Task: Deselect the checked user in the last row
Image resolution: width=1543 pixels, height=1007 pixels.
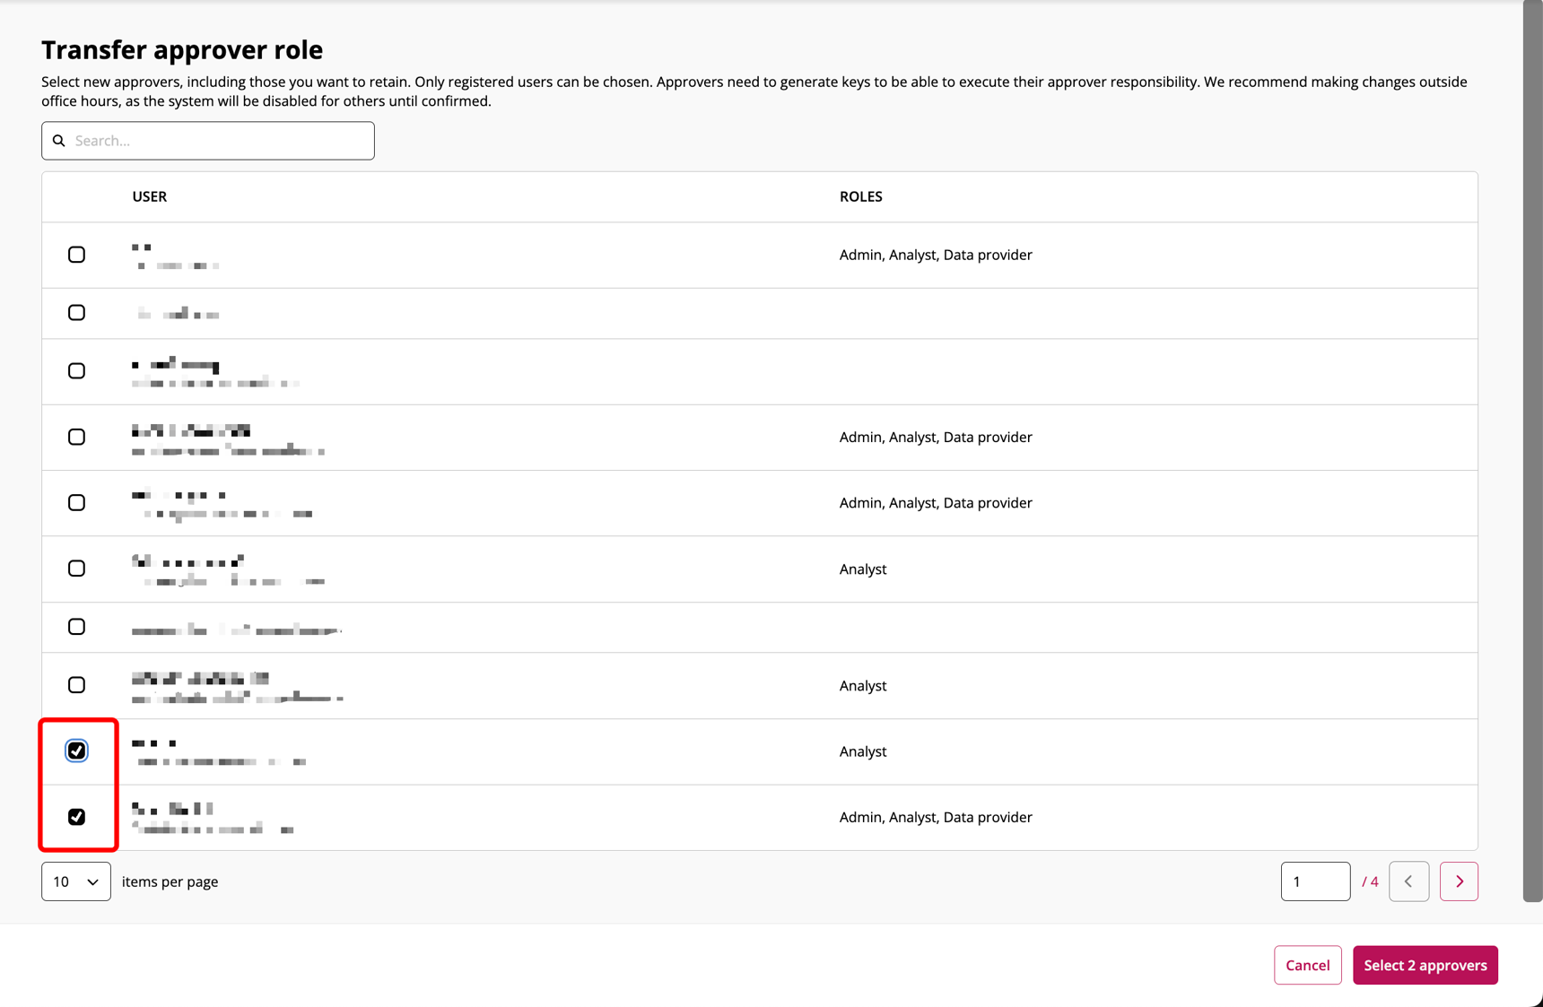Action: point(77,817)
